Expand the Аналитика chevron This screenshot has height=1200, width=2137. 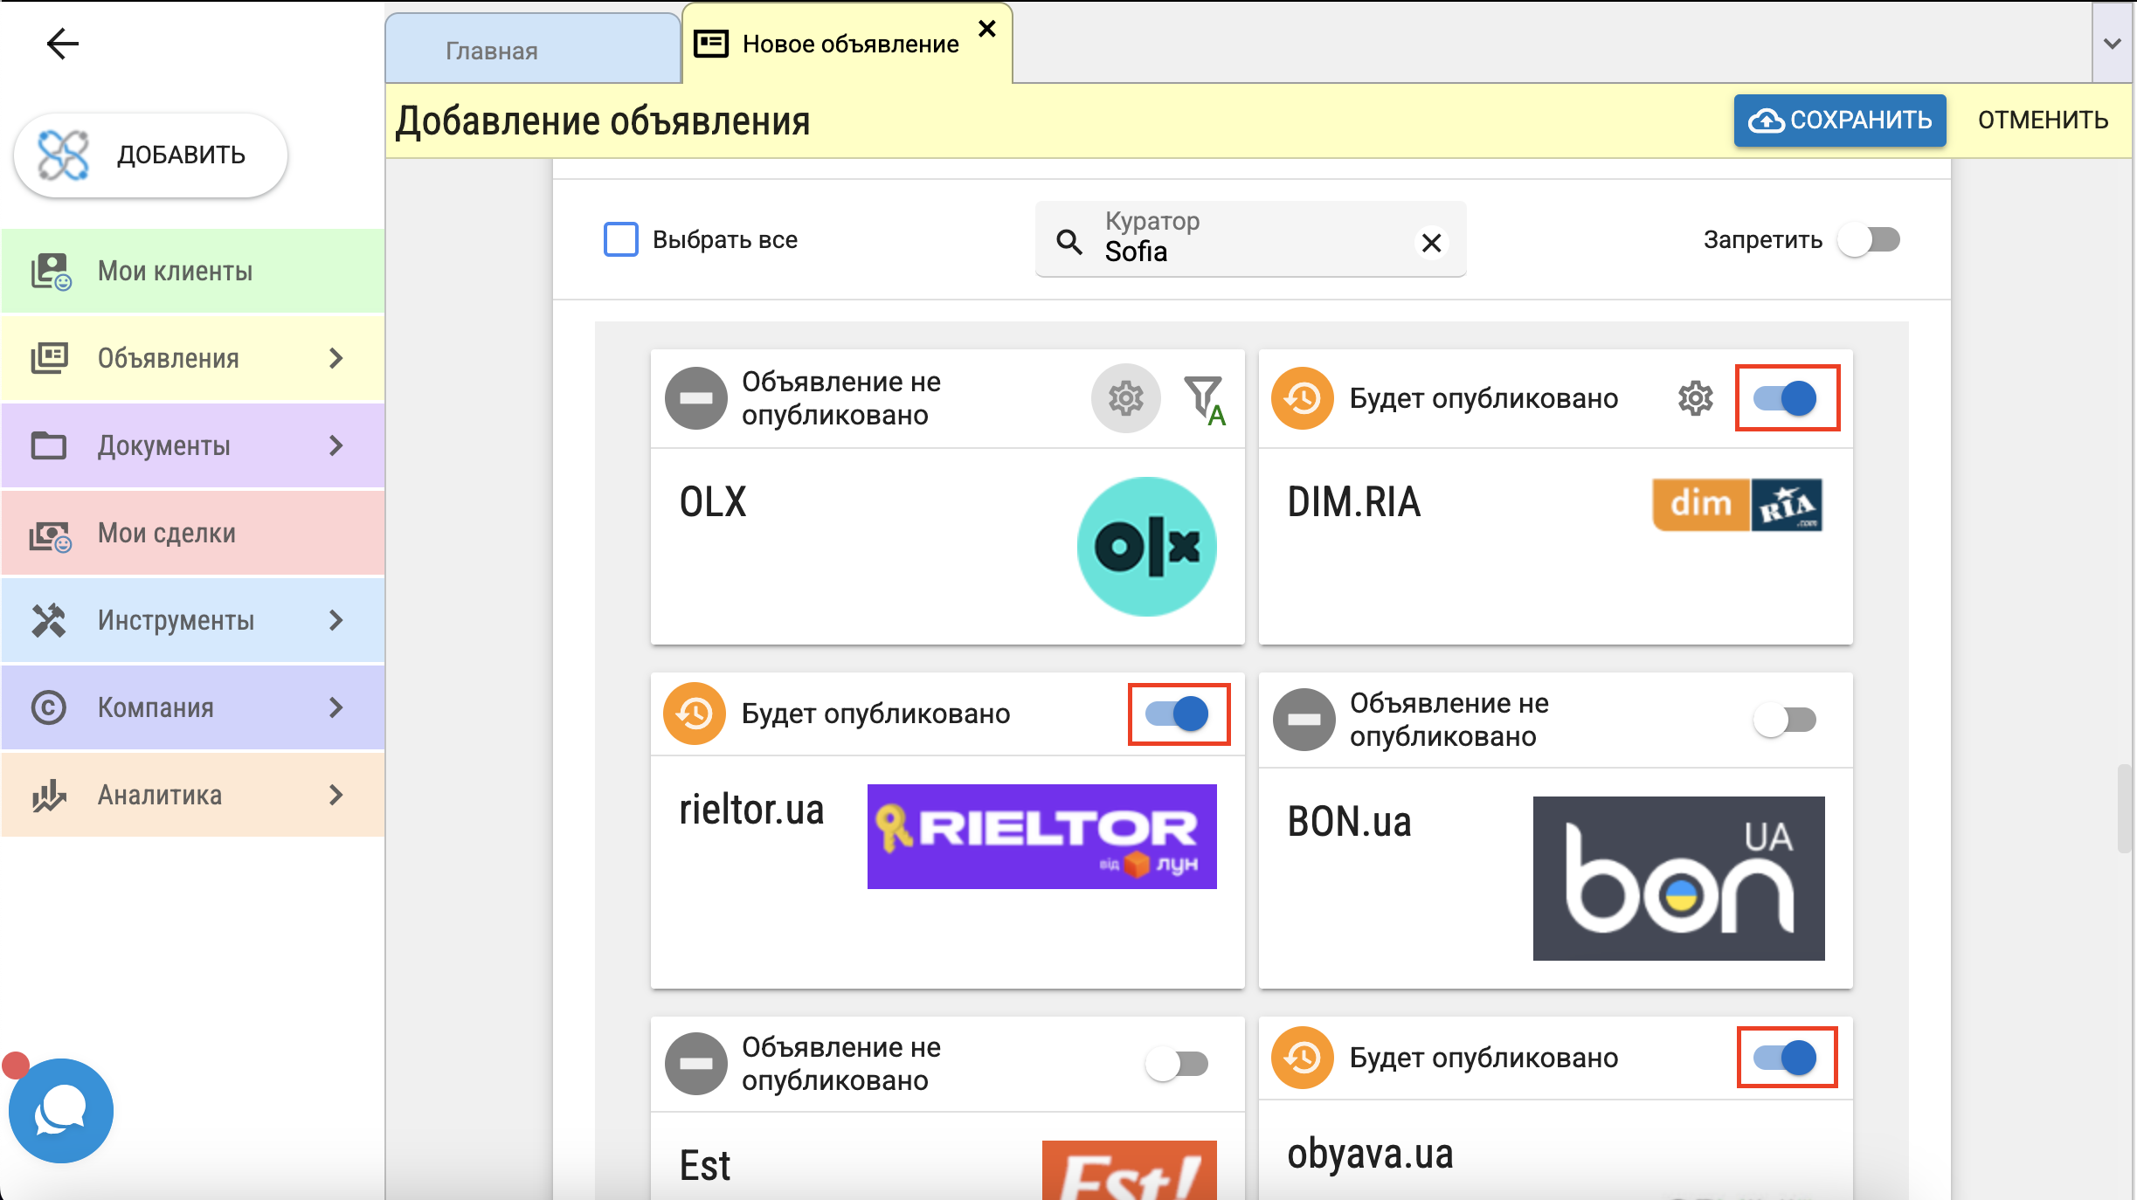(336, 795)
